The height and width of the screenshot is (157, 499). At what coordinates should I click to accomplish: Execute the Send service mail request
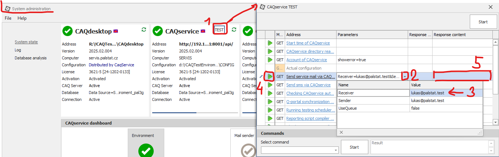(270, 76)
